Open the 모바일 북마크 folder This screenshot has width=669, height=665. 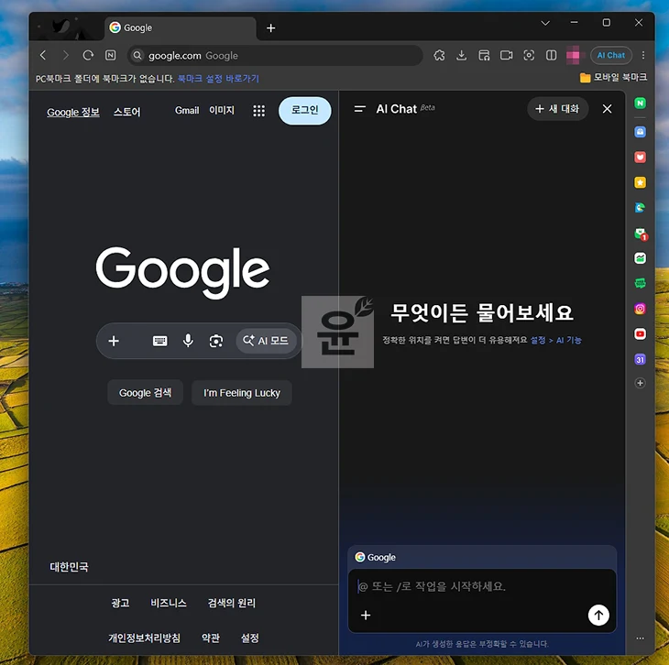[613, 78]
